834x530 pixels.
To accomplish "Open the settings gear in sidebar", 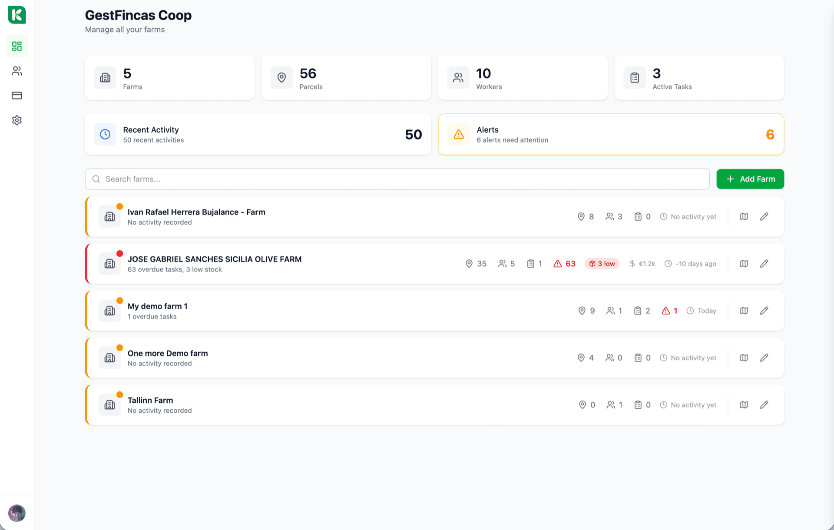I will click(17, 120).
